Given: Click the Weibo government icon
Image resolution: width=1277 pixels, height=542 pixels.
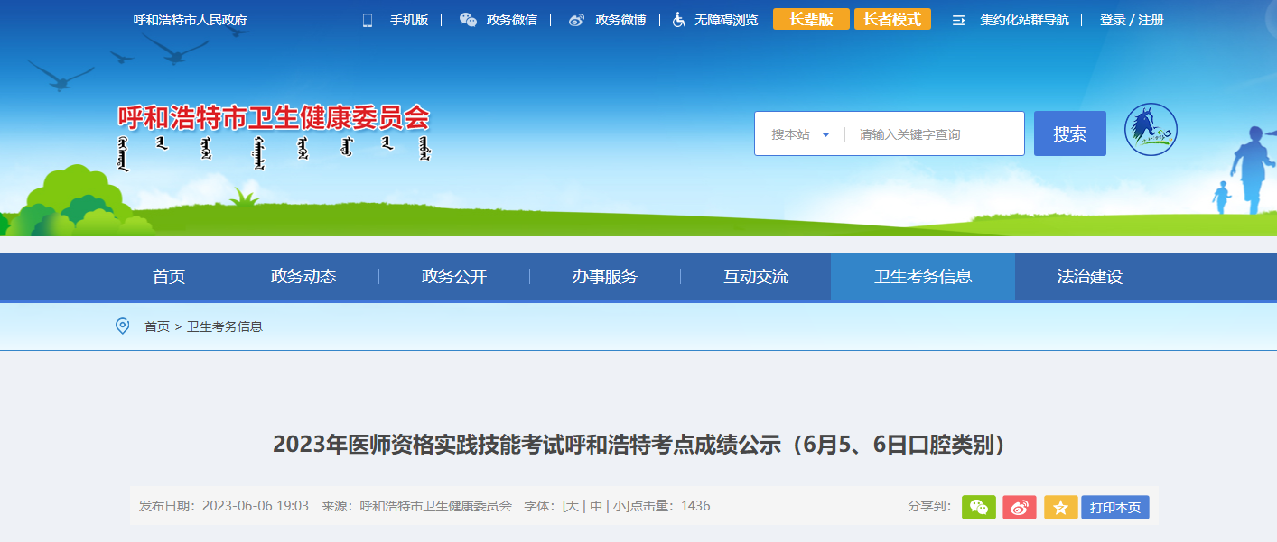Looking at the screenshot, I should pos(576,20).
